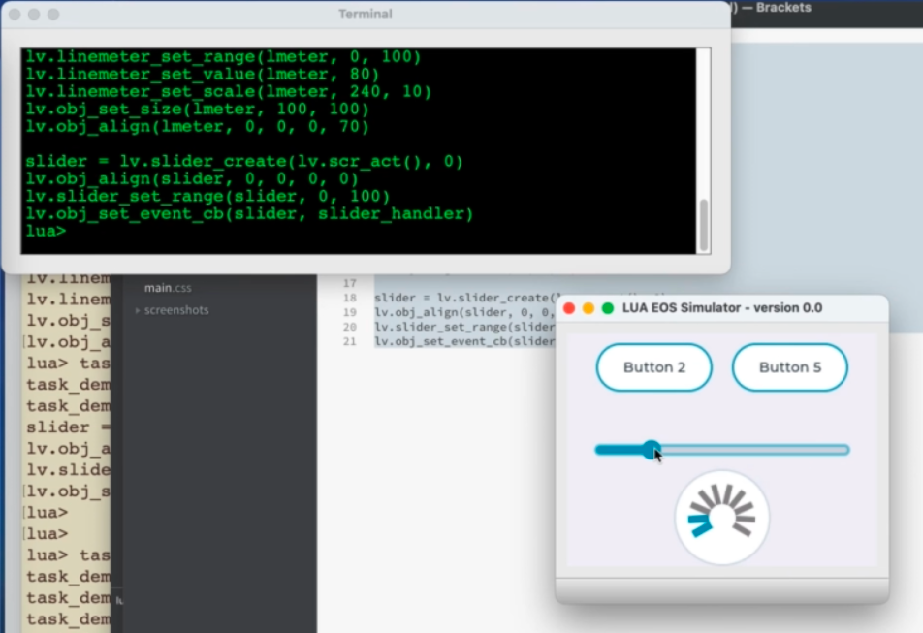Click the lua> prompt in the Terminal

46,232
